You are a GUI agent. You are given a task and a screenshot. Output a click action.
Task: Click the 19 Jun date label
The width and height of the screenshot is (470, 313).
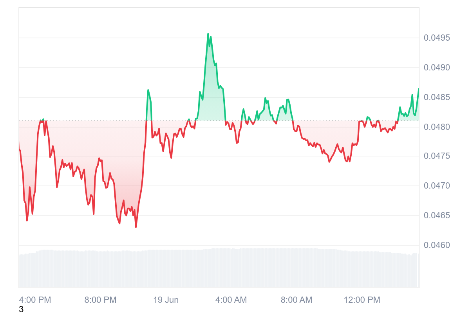[x=166, y=300]
